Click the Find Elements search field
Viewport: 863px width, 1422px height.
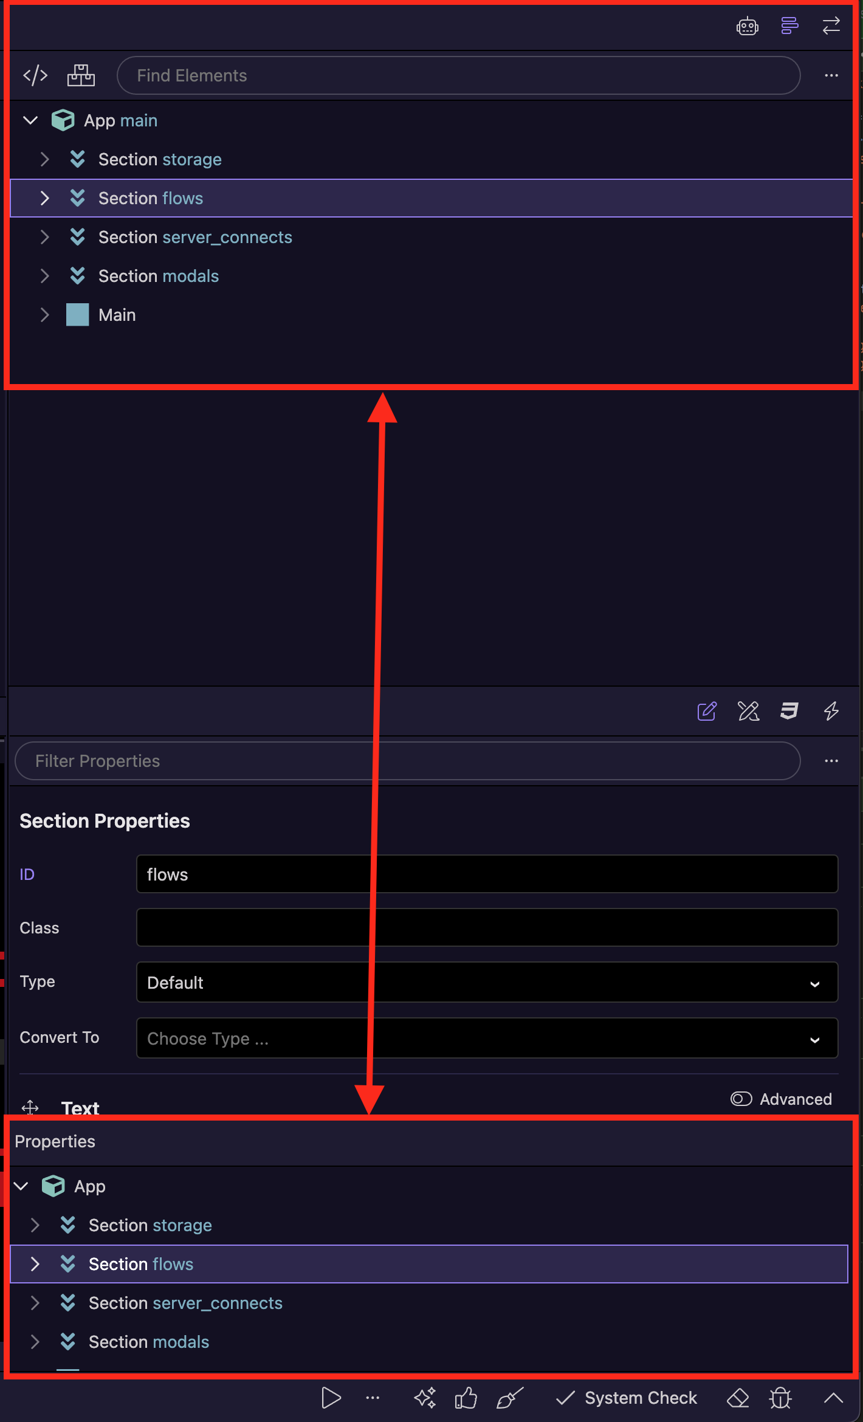458,75
